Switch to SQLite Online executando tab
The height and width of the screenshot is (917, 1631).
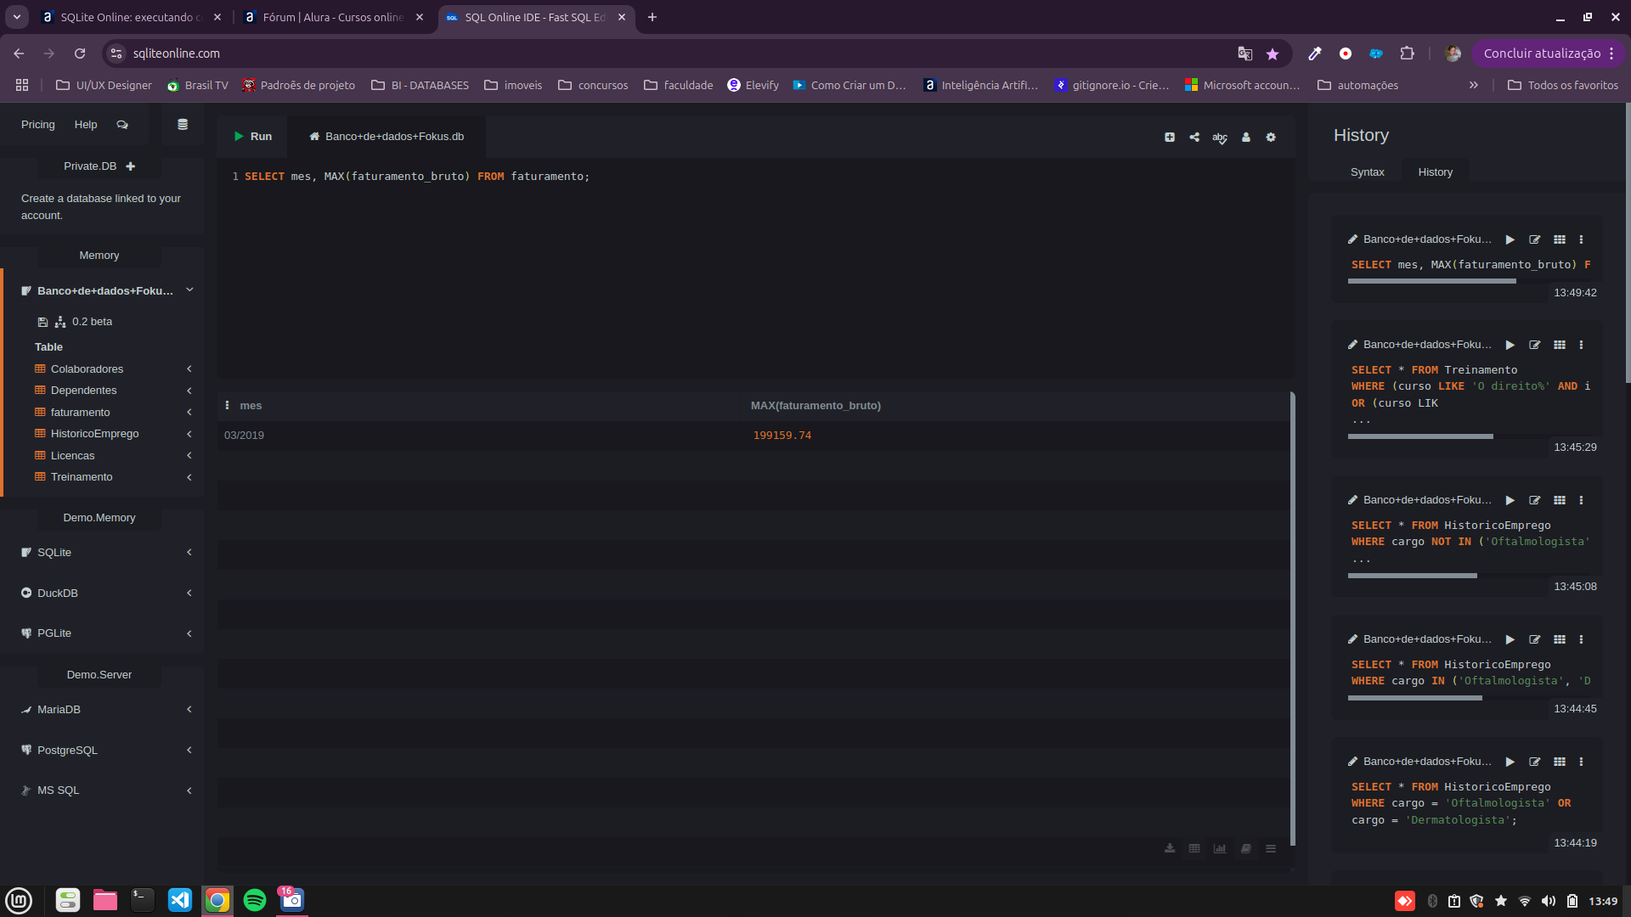pos(132,17)
